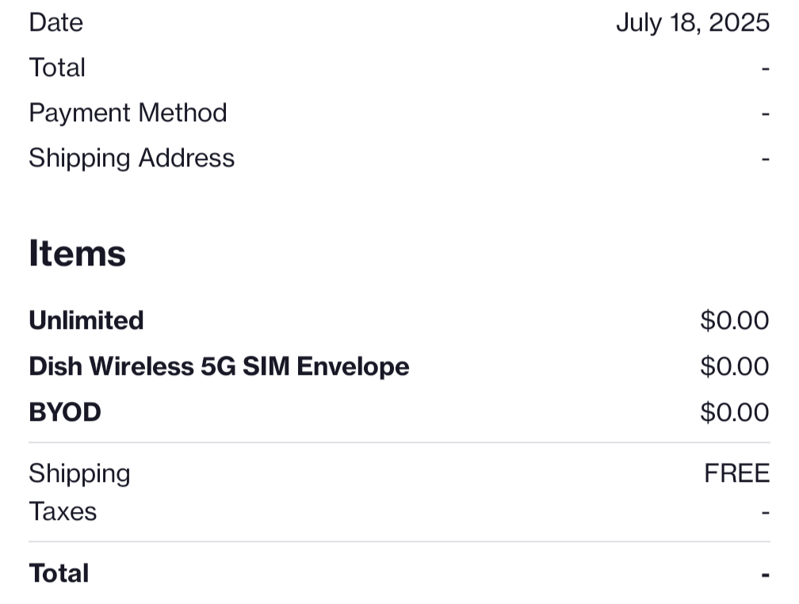Click the Shipping row label
The image size is (799, 604).
(79, 473)
